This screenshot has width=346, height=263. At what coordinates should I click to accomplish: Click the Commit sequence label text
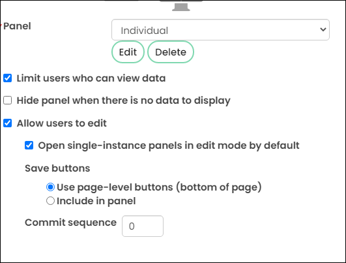tap(70, 223)
